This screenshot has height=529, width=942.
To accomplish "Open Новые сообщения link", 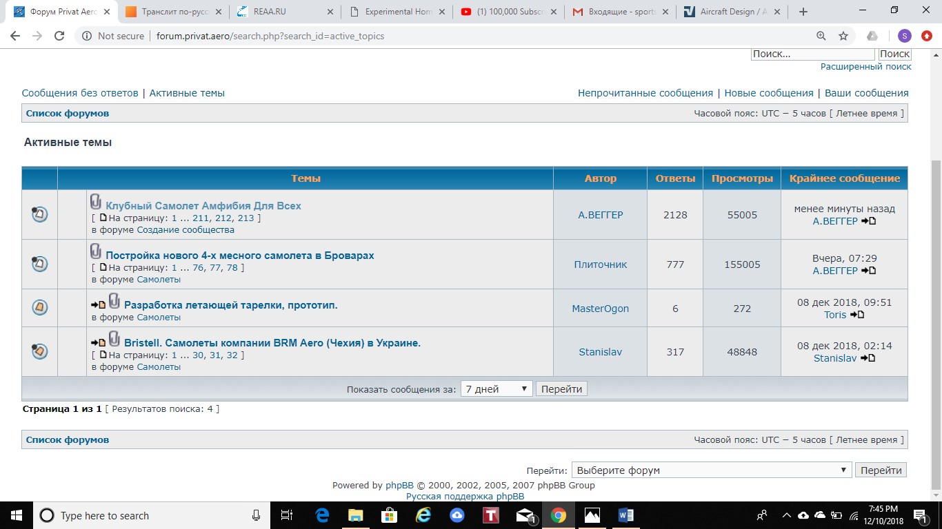I will tap(769, 93).
